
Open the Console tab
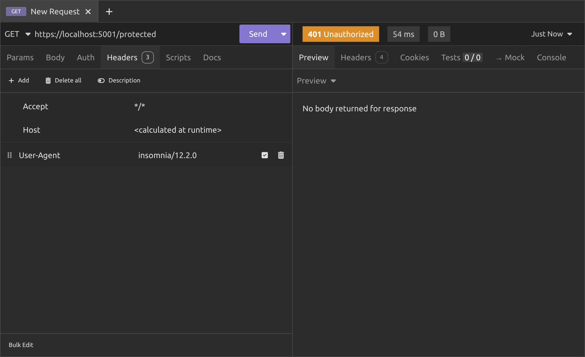coord(551,58)
